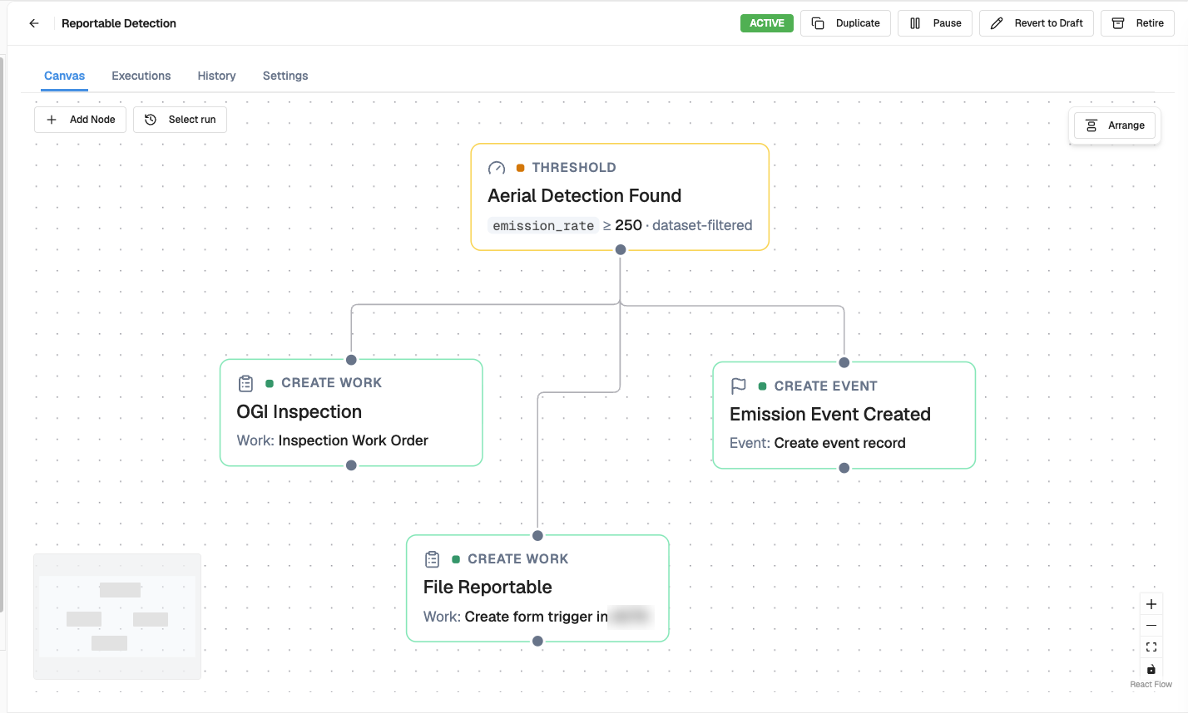Click Emission Event Created bottom output handle
The image size is (1188, 713).
point(844,468)
